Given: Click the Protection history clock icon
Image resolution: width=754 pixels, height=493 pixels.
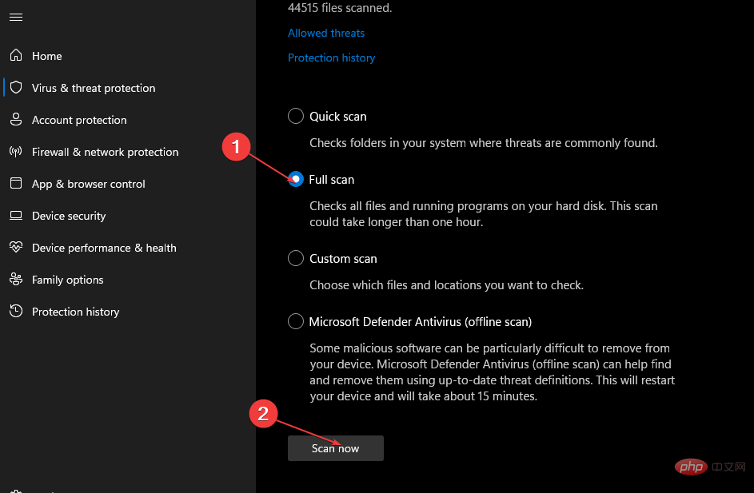Looking at the screenshot, I should click(x=16, y=311).
